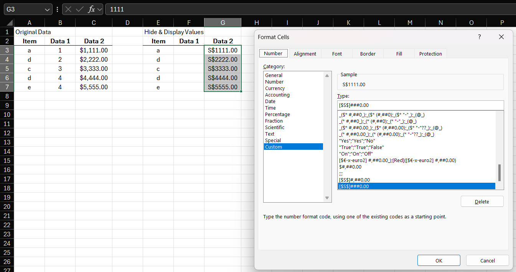516x272 pixels.
Task: Choose the [$S$]#,##0.00 format code
Action: 417,180
